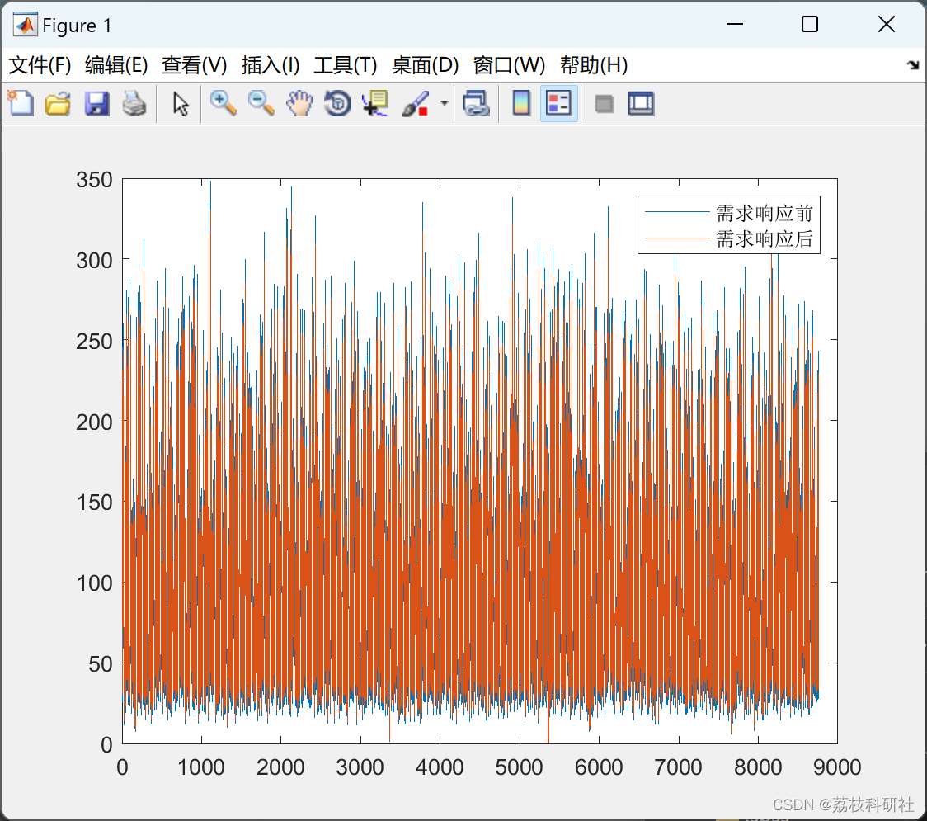This screenshot has width=927, height=821.
Task: Click the Show Plot Tools button
Action: pos(641,103)
